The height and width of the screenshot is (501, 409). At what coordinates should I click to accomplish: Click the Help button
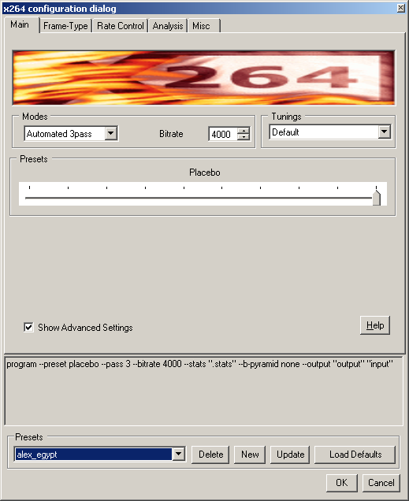[x=375, y=325]
